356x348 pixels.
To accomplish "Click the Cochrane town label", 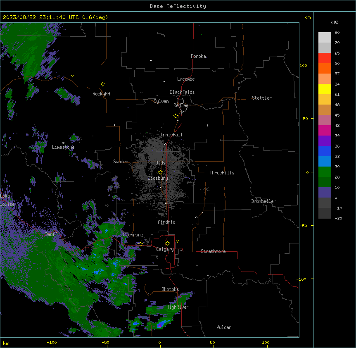I will click(133, 235).
